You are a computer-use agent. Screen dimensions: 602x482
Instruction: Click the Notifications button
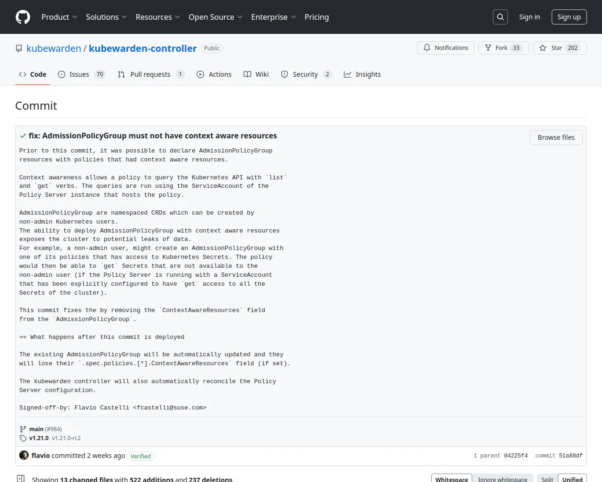click(x=446, y=48)
